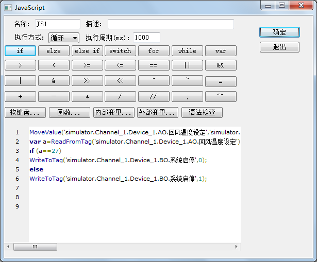Open the 执行方式 dropdown showing 循环
The image size is (317, 262).
[64, 38]
